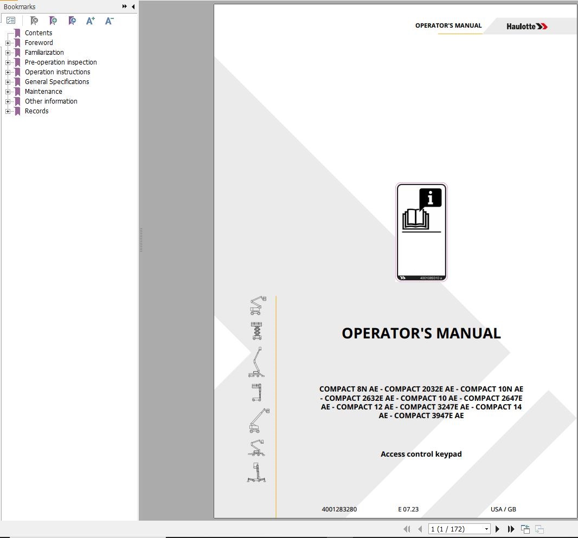Jump to the last page

(511, 529)
